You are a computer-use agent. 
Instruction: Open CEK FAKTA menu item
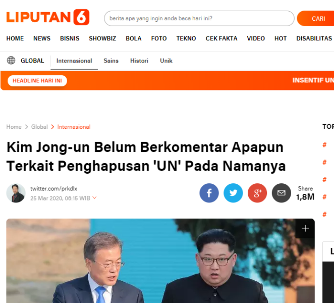tap(221, 38)
